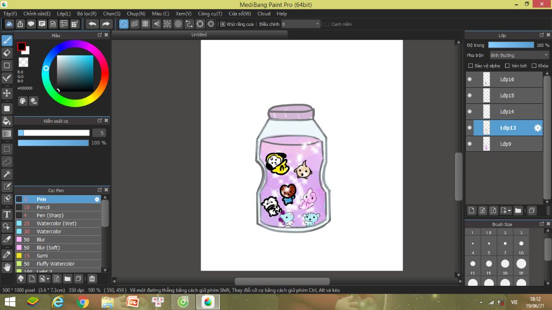The image size is (552, 310).
Task: Enable Bảo vệ alpha checkbox
Action: coord(470,66)
